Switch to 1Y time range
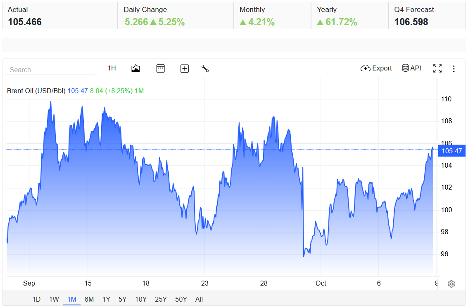468x307 pixels. coord(106,299)
